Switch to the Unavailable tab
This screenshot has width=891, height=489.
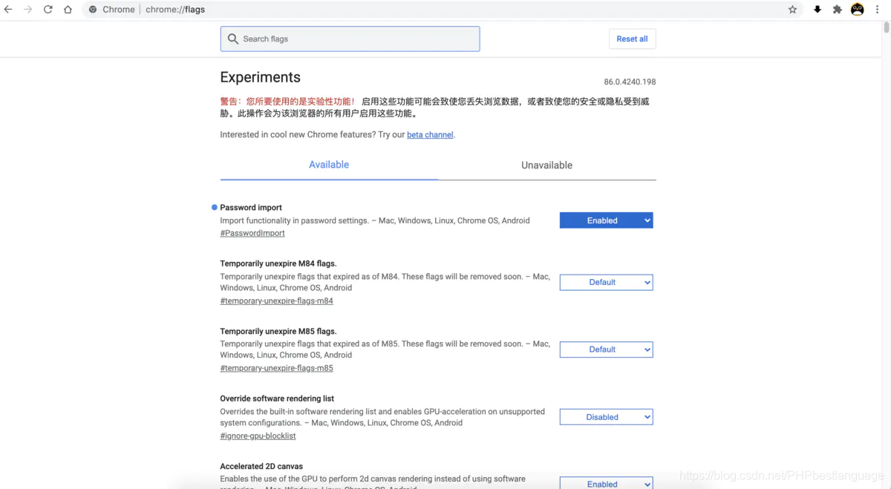click(547, 165)
